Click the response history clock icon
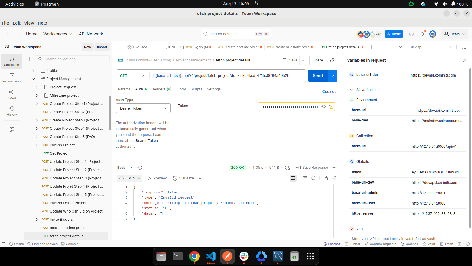The width and height of the screenshot is (472, 266). (140, 168)
